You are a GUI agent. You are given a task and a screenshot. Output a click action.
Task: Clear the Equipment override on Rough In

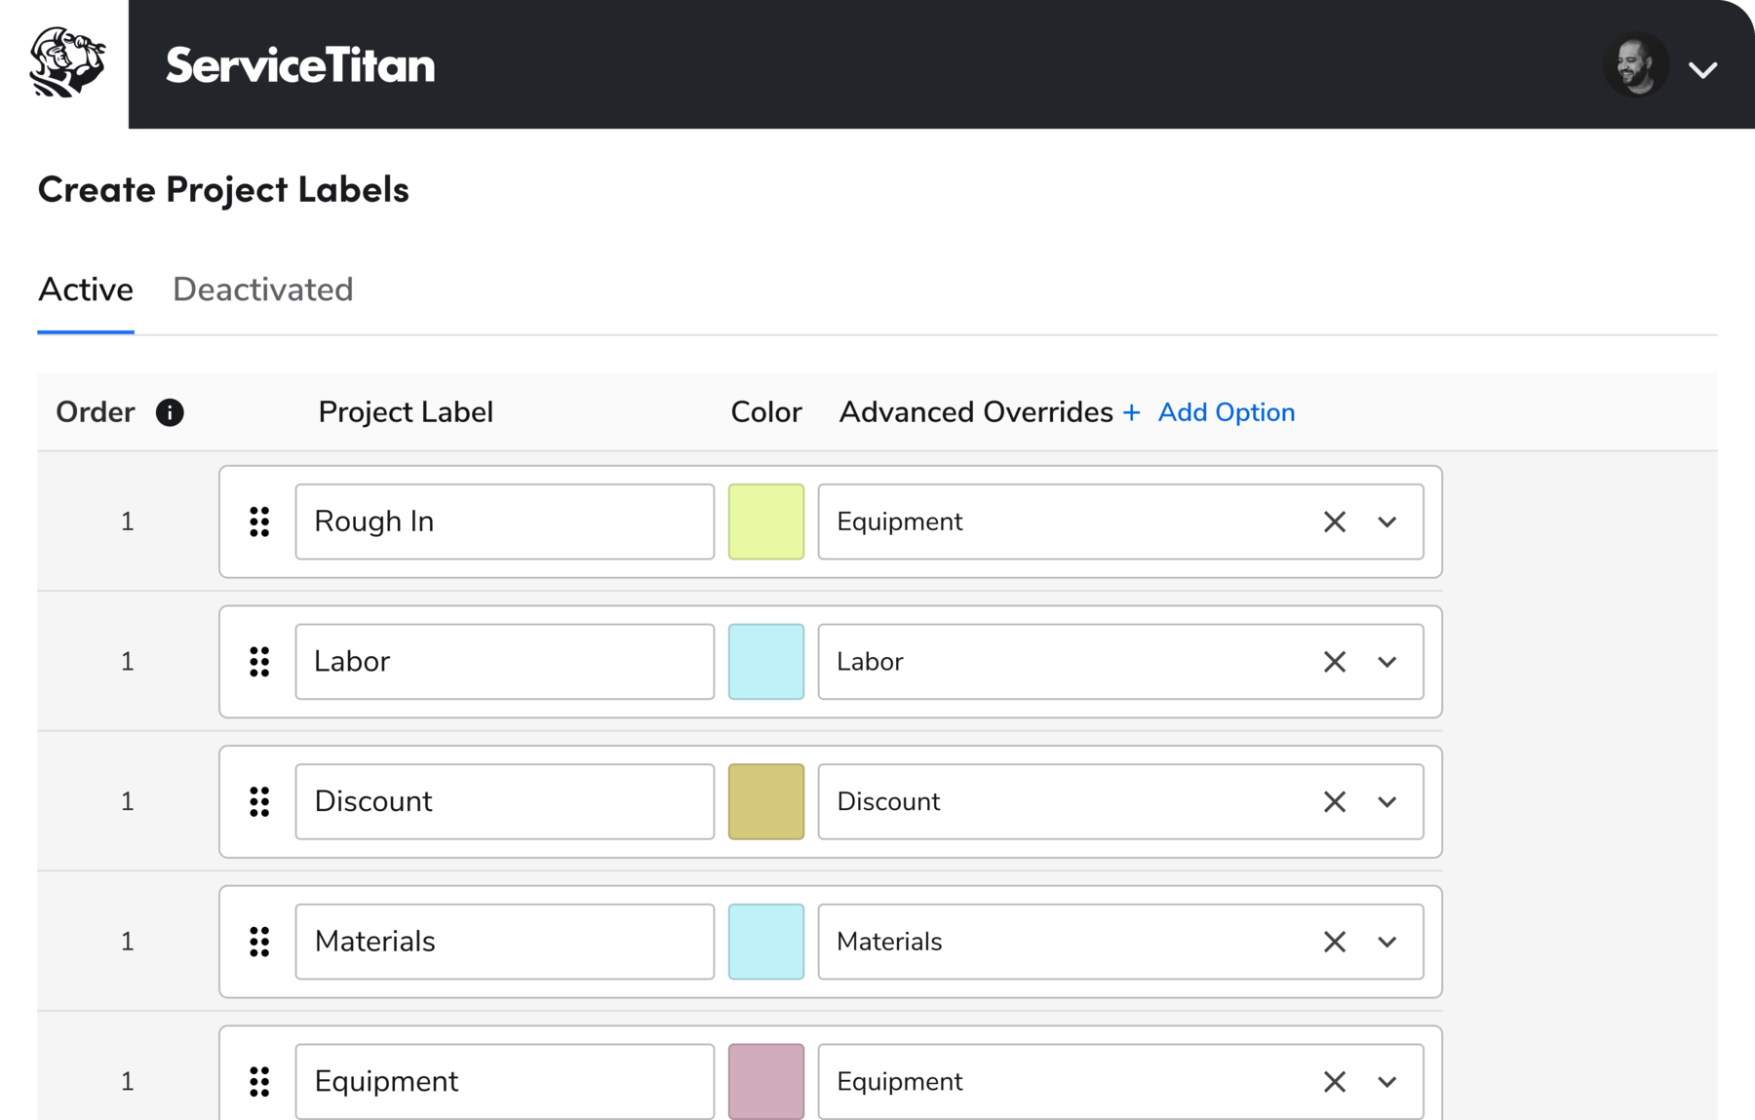(x=1335, y=521)
